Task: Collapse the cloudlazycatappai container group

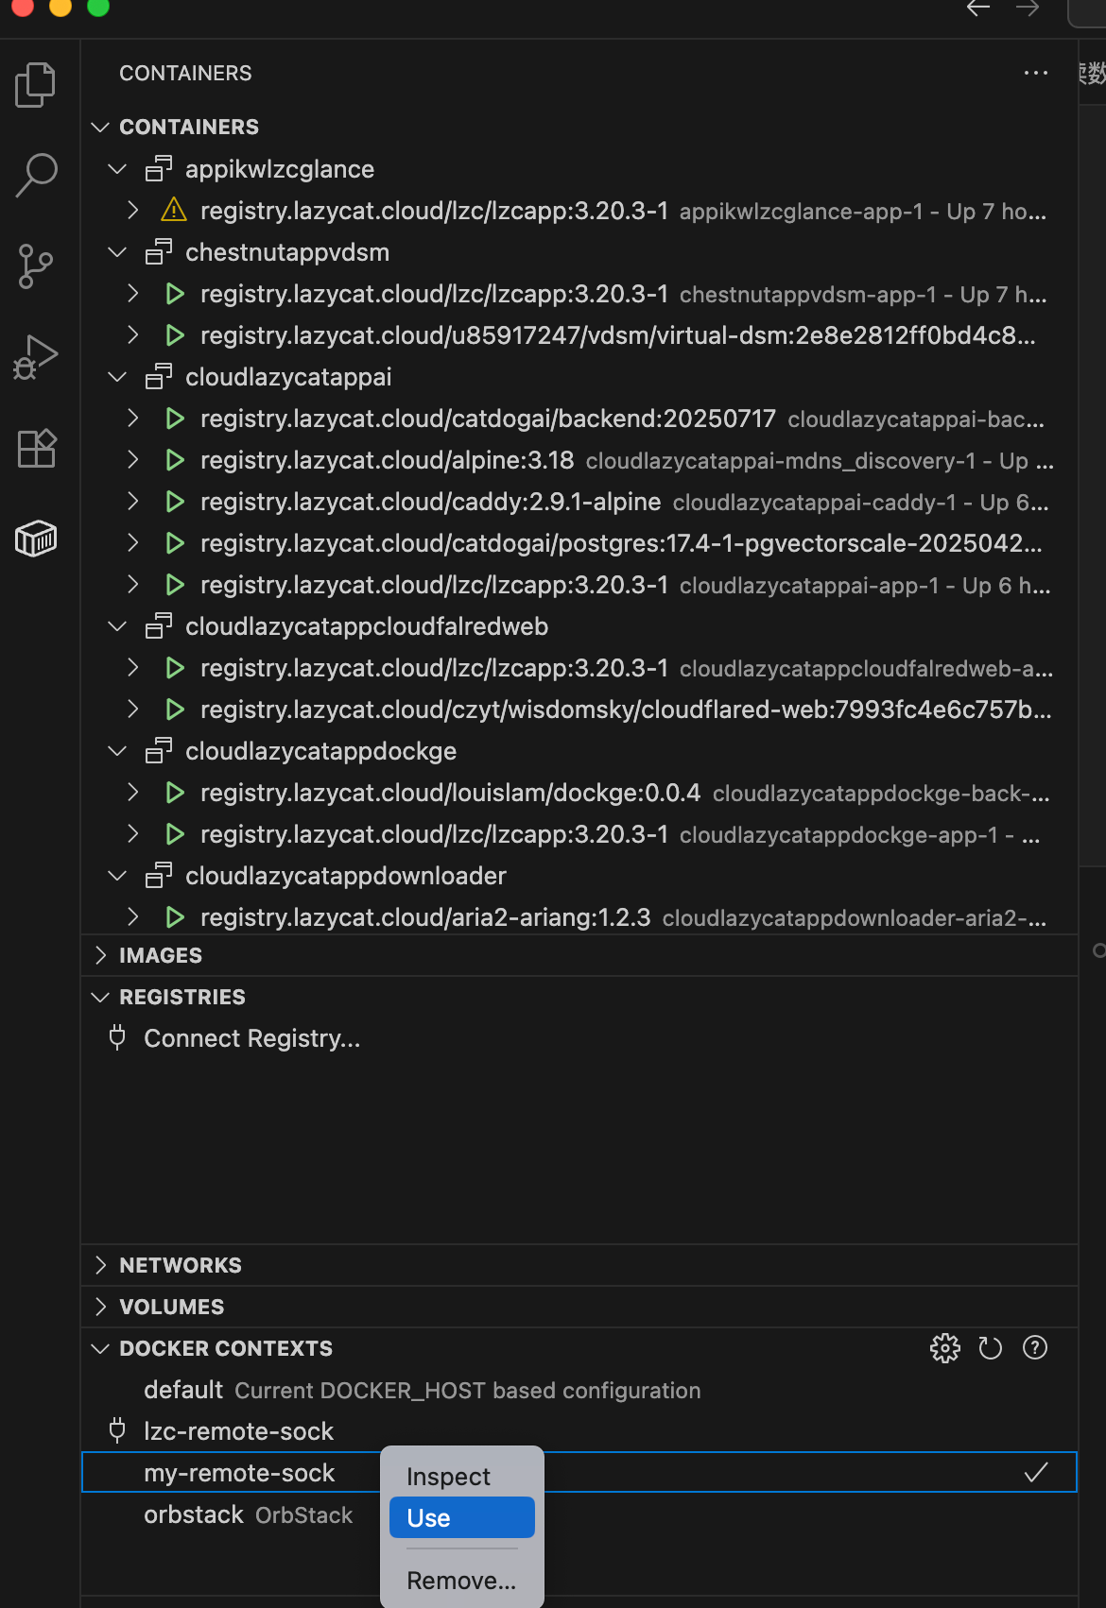Action: [x=116, y=376]
